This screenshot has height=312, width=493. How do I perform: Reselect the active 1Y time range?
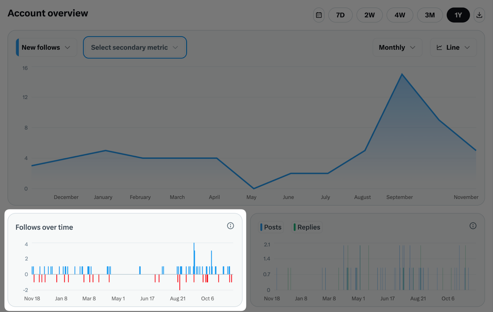click(x=458, y=15)
